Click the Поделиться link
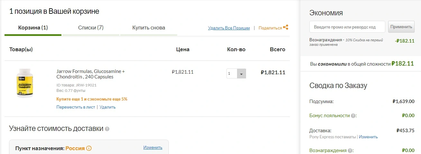Image resolution: width=421 pixels, height=154 pixels. [x=270, y=28]
